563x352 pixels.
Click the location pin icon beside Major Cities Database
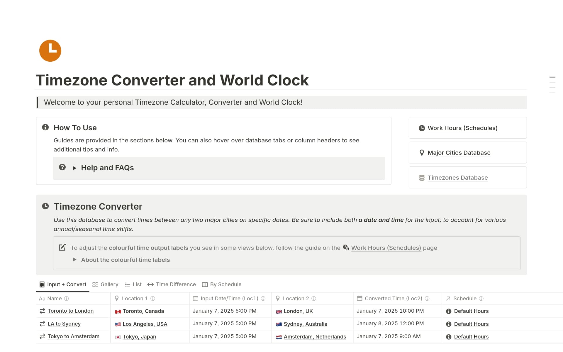click(x=421, y=153)
